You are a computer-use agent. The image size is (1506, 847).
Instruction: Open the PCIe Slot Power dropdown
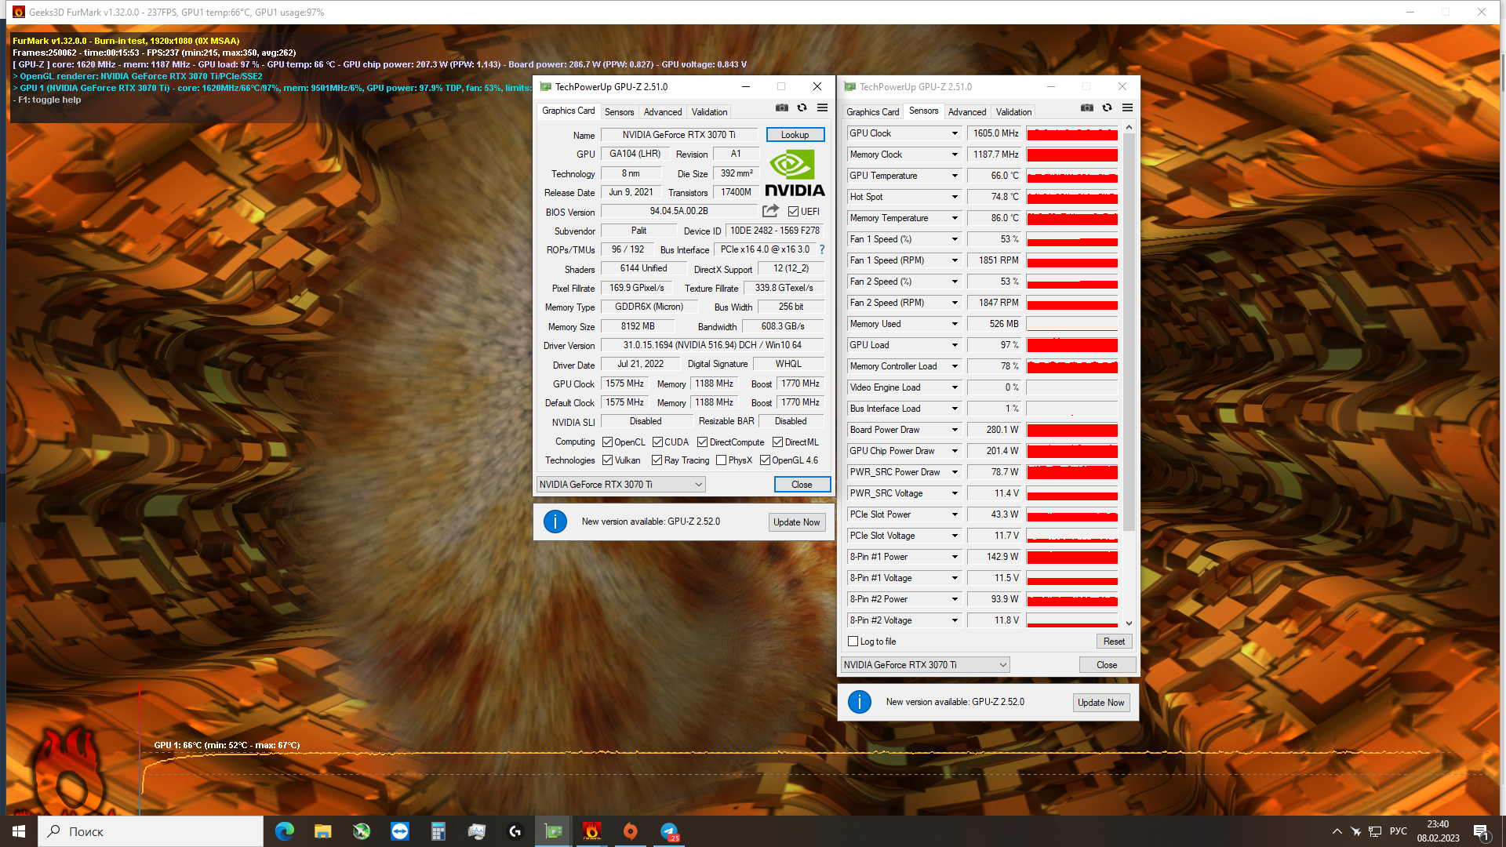click(x=955, y=514)
